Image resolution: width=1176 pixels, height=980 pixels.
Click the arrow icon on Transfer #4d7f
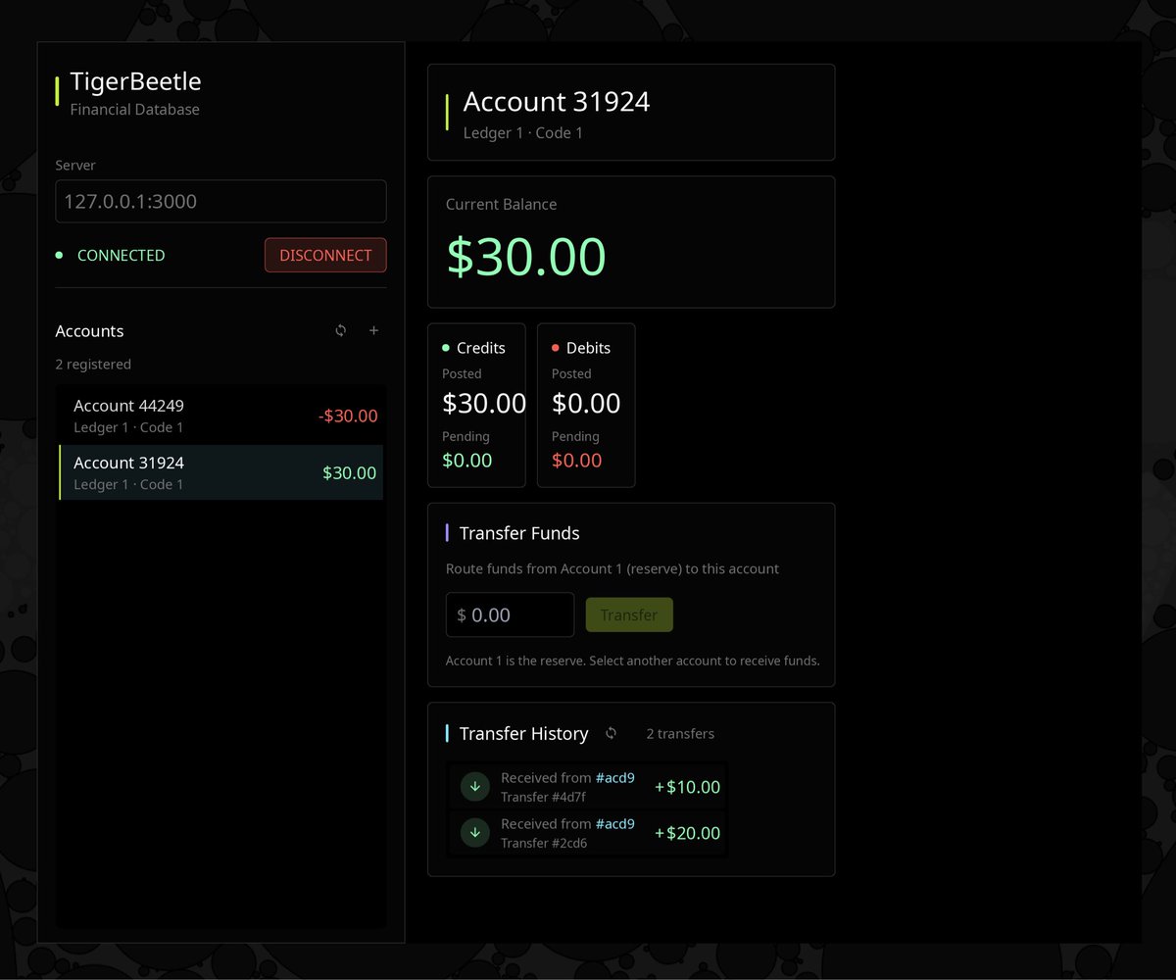point(475,786)
